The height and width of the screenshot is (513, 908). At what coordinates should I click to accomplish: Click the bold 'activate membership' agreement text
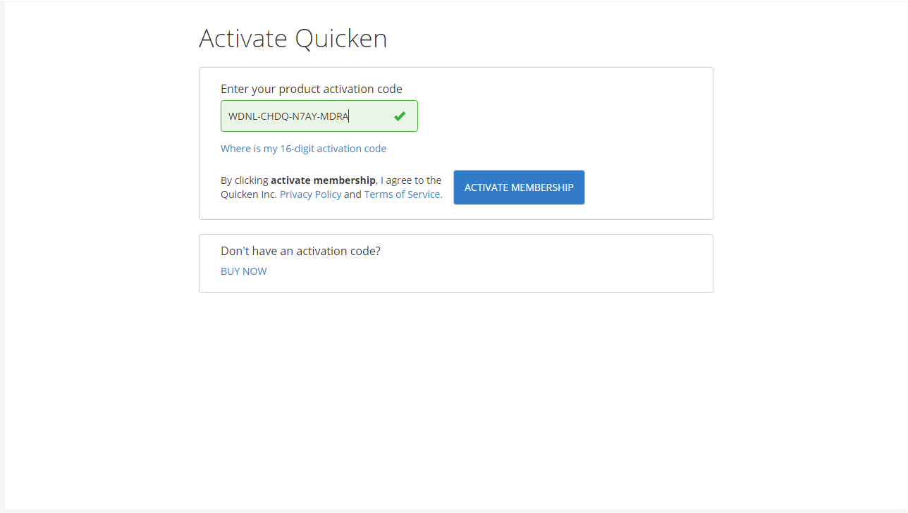point(323,180)
